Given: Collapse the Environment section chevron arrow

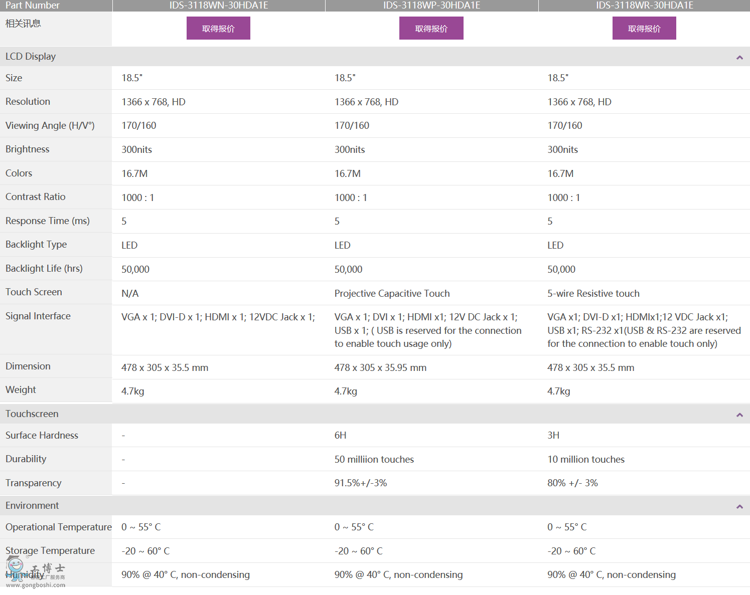Looking at the screenshot, I should pyautogui.click(x=739, y=507).
